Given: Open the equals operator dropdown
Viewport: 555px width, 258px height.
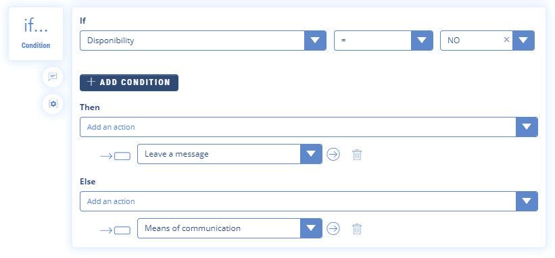Looking at the screenshot, I should [422, 41].
